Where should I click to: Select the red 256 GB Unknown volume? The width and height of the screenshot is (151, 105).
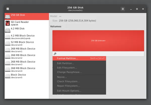pos(98,41)
